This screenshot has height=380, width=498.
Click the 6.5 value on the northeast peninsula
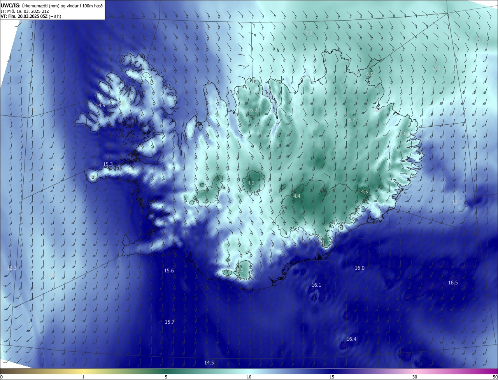(370, 74)
